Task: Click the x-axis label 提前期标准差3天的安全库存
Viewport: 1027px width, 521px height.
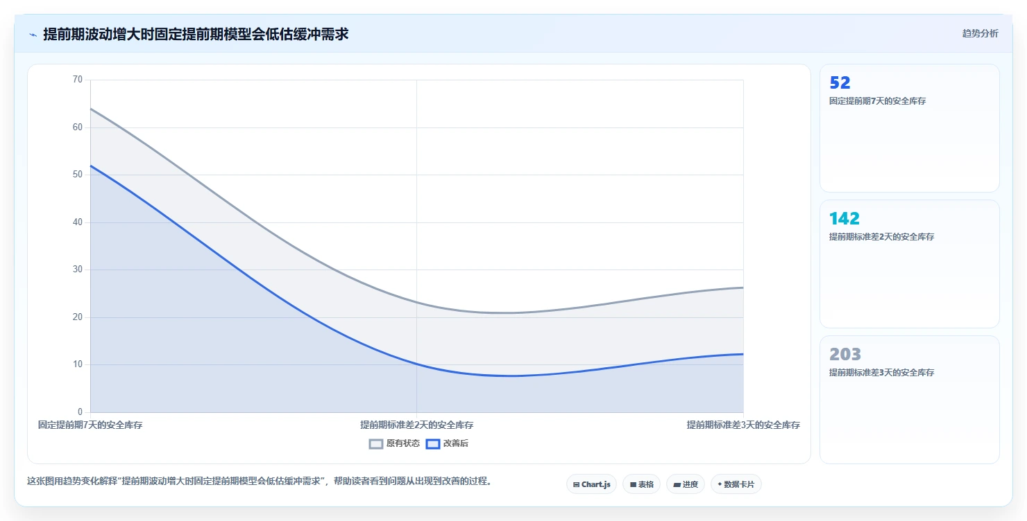Action: coord(743,425)
